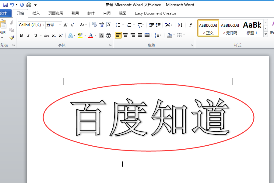Open the highlight color dropdown arrow
Screen dimensions: 274x183
tap(85, 36)
